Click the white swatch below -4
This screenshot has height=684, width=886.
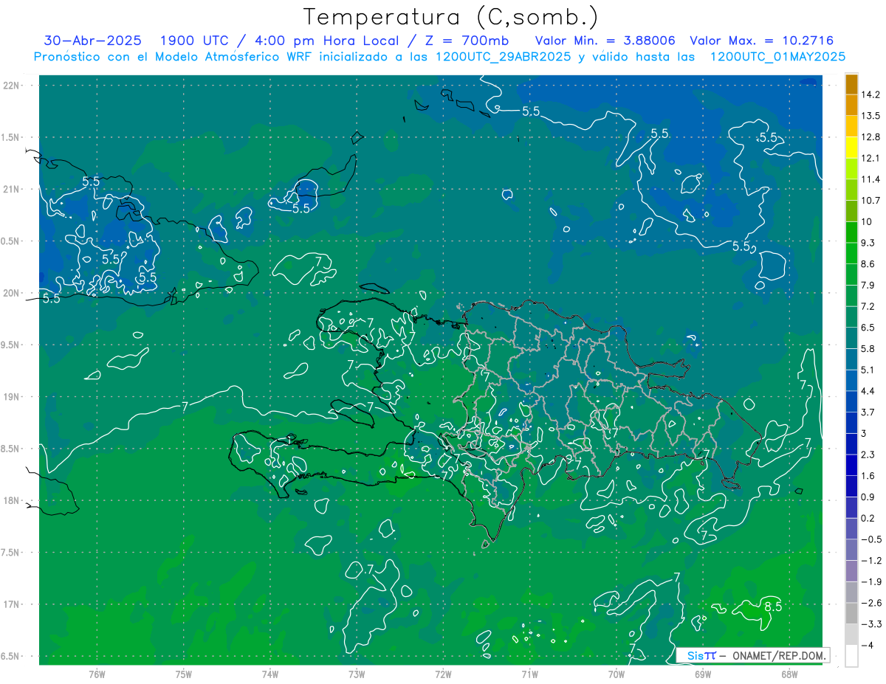(851, 656)
